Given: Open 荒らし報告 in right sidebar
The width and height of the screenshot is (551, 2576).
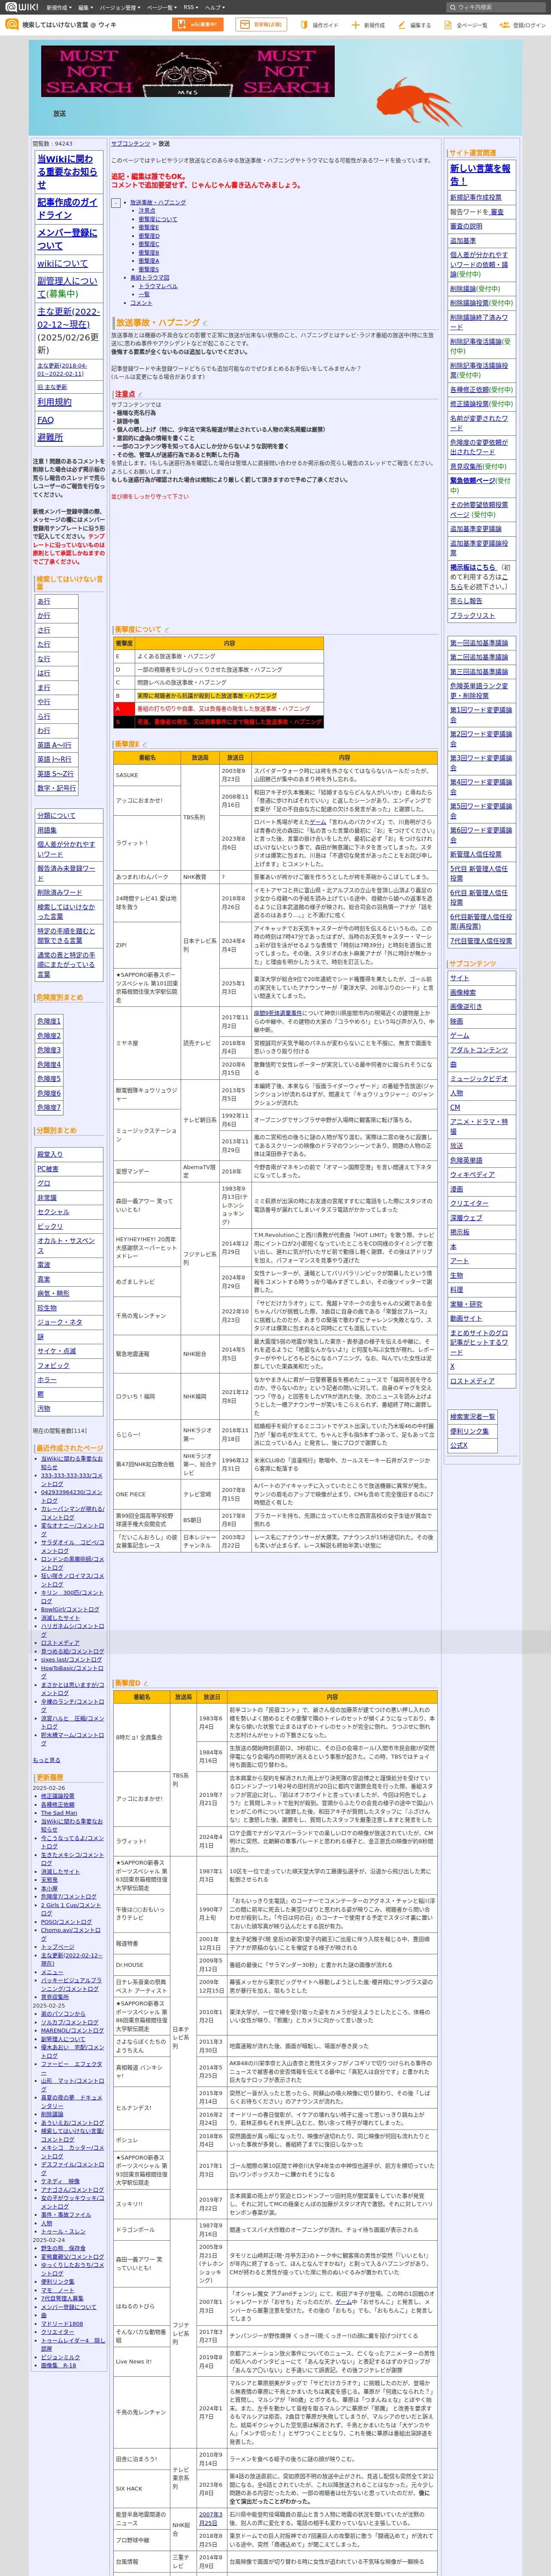Looking at the screenshot, I should pyautogui.click(x=466, y=601).
